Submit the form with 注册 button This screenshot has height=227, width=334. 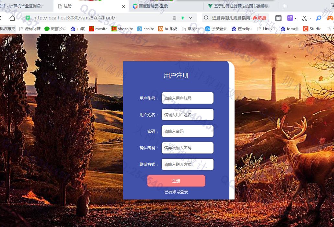point(176,181)
